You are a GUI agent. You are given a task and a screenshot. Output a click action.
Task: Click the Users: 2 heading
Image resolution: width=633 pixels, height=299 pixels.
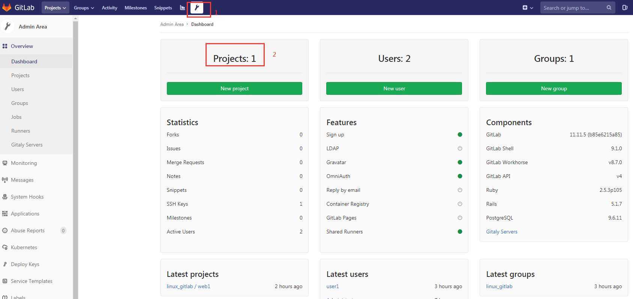[x=394, y=58]
